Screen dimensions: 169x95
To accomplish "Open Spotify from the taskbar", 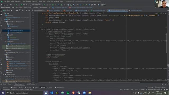I will [x=68, y=93].
